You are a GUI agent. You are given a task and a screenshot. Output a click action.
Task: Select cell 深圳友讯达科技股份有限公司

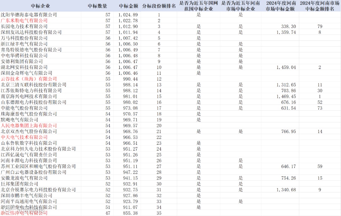point(31,32)
